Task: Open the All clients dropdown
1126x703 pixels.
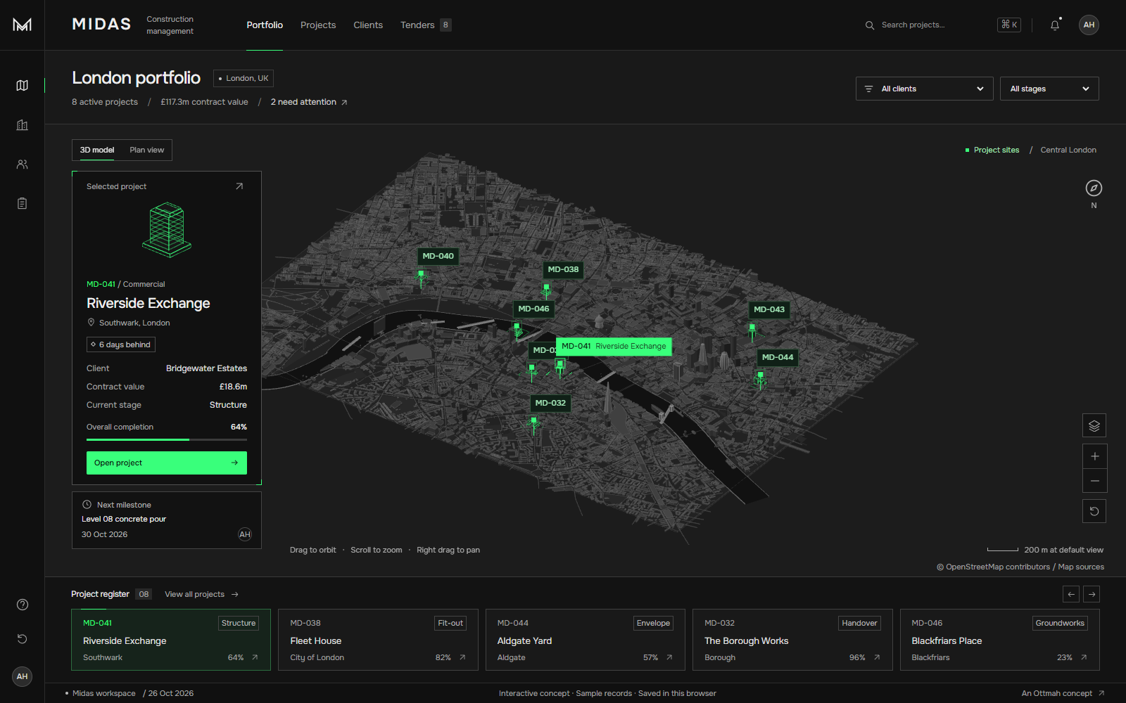Action: tap(924, 89)
